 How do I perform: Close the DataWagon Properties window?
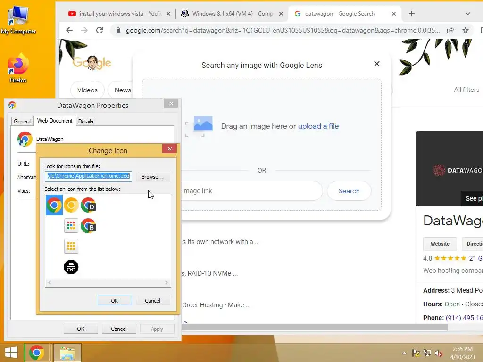coord(171,103)
